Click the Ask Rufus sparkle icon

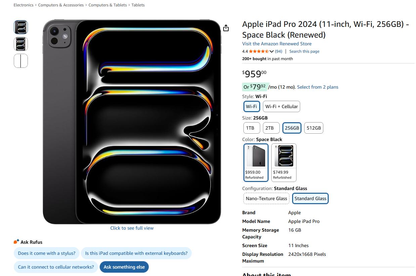click(x=16, y=242)
